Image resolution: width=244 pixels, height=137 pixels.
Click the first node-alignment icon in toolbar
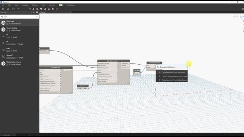tap(30, 9)
